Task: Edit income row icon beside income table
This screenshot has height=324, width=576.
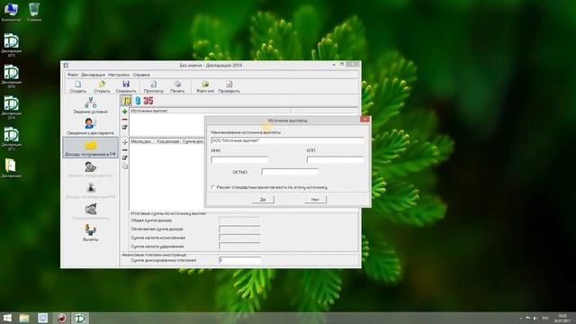Action: pos(124,157)
